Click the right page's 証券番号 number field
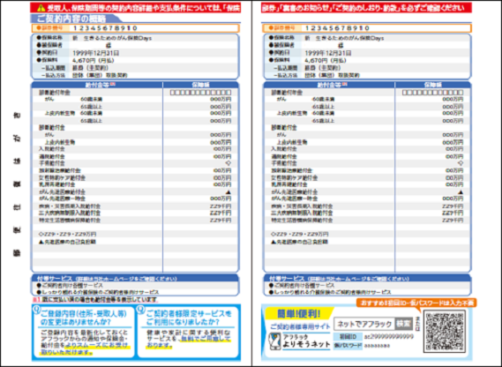Viewport: 502px width, 367px height. tap(386, 28)
